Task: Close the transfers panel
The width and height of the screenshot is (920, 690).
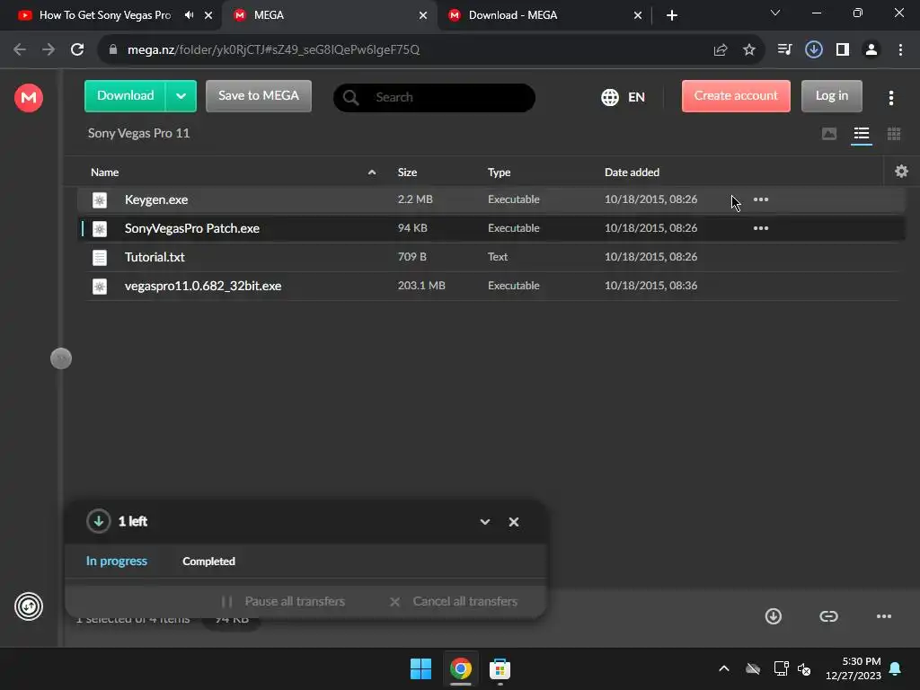Action: click(513, 522)
